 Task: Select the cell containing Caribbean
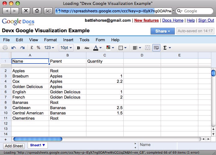pos(30,108)
